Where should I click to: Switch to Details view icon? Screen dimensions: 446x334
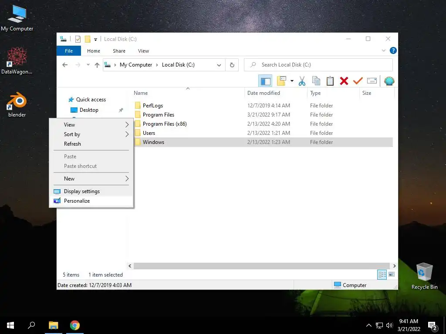(x=382, y=274)
